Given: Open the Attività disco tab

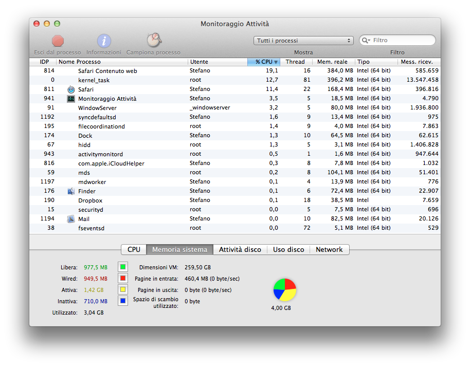Looking at the screenshot, I should pos(240,250).
